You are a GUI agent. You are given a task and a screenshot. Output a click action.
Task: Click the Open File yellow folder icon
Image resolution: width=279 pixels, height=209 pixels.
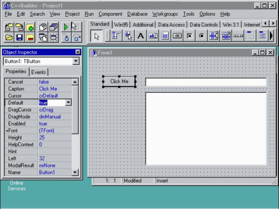9,37
